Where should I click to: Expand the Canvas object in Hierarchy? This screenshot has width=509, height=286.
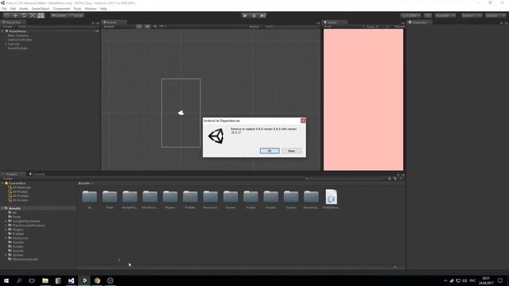[x=6, y=44]
